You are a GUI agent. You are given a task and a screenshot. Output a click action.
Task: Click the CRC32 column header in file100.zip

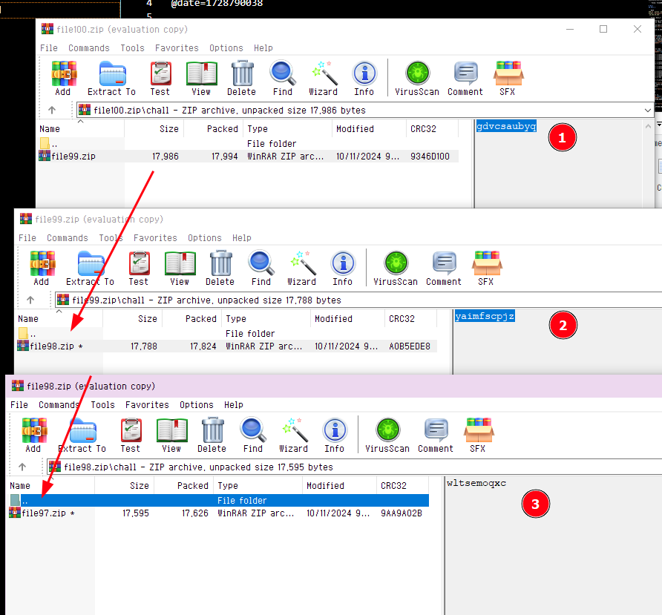tap(423, 129)
